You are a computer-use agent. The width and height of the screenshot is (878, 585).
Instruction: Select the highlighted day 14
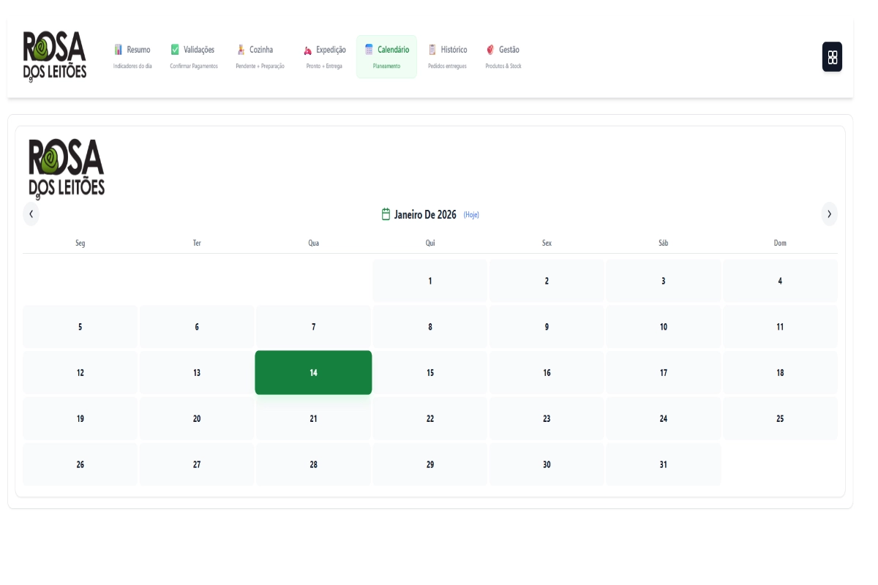coord(313,373)
